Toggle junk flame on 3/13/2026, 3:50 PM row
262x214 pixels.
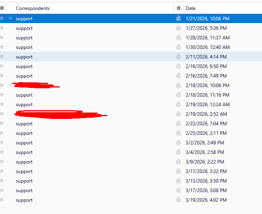pyautogui.click(x=178, y=181)
